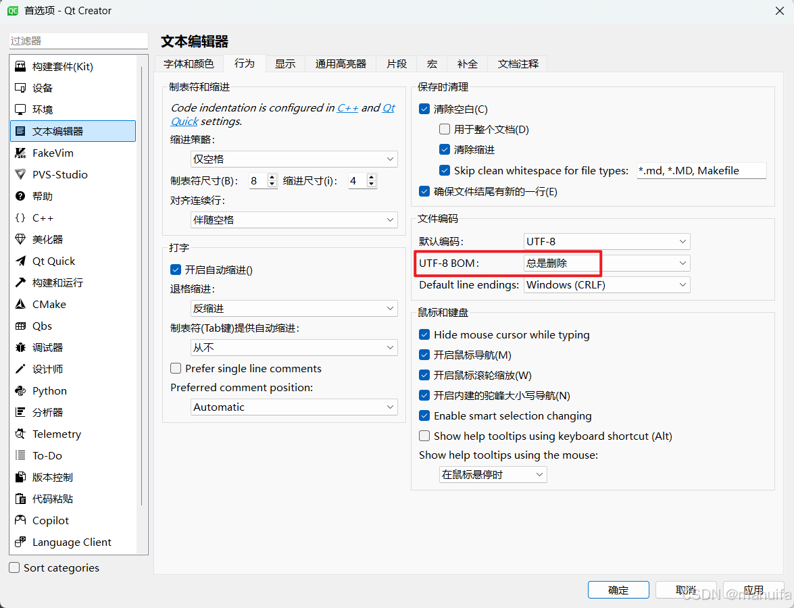Open the default encoding UTF-8 dropdown
Viewport: 794px width, 608px height.
[x=607, y=241]
